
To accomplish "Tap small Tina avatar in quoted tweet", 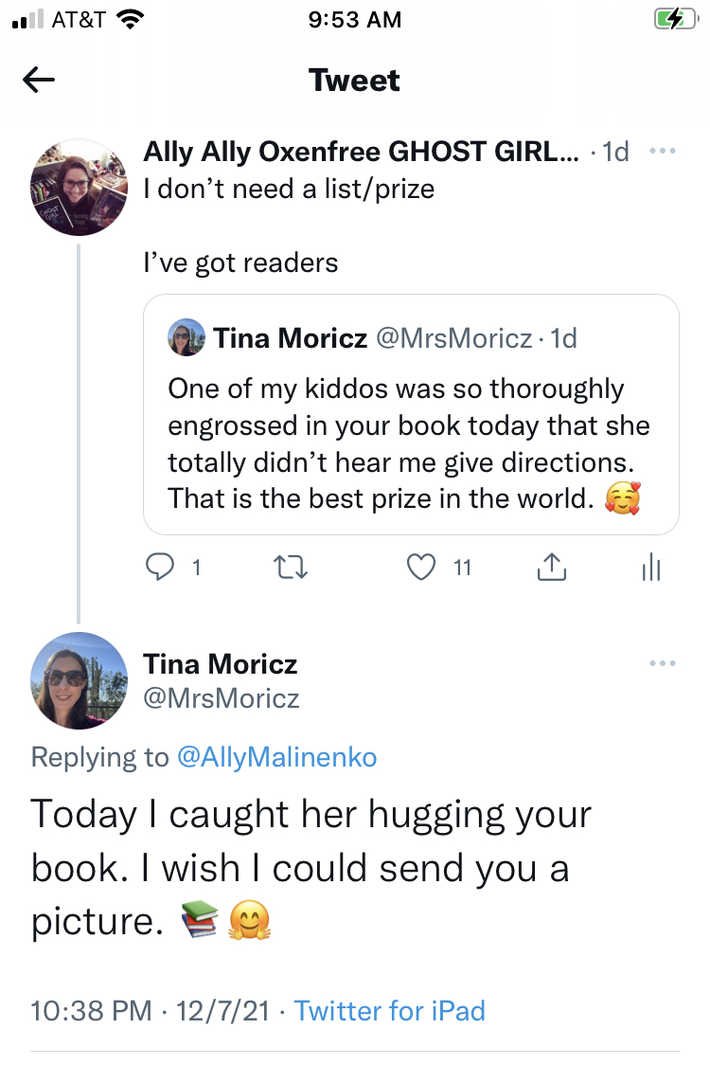I will click(x=186, y=337).
